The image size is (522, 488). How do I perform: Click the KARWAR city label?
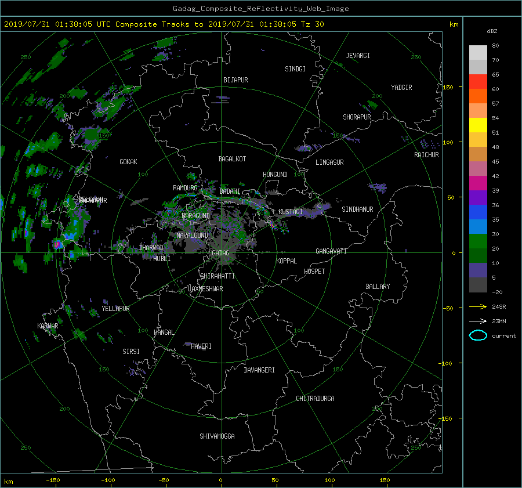click(x=48, y=326)
